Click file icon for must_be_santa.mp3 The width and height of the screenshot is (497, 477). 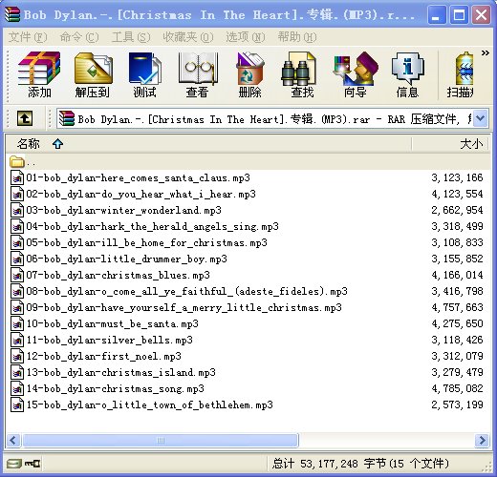tap(17, 323)
